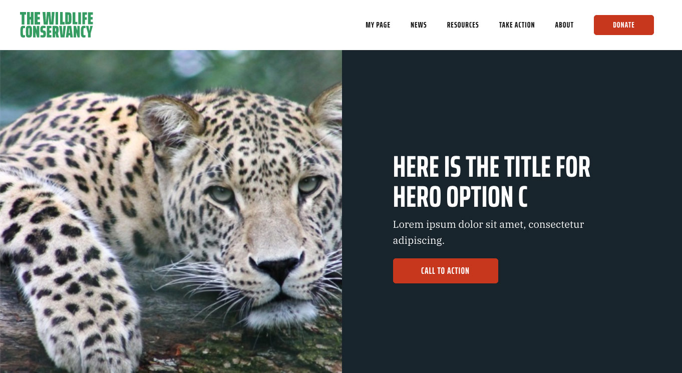Click the word Conservancy in logo

pyautogui.click(x=57, y=32)
